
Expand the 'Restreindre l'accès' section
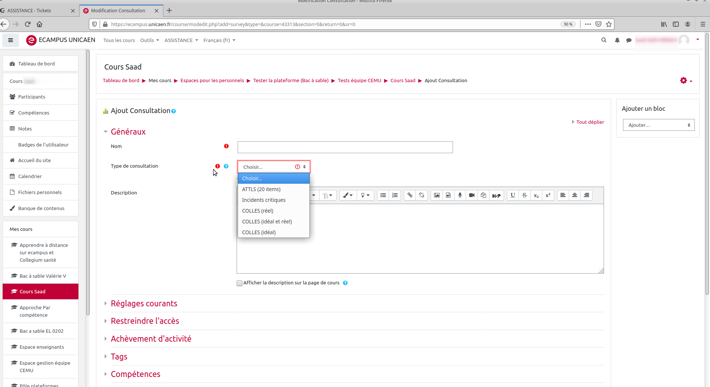coord(145,321)
